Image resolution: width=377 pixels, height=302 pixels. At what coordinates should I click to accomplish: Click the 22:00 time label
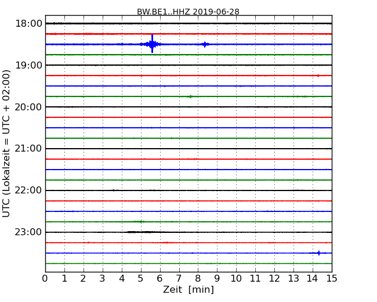pos(28,190)
